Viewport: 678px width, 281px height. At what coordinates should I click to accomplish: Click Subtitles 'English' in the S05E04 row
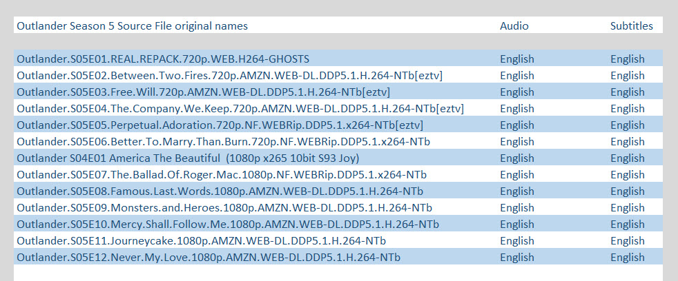tap(628, 109)
